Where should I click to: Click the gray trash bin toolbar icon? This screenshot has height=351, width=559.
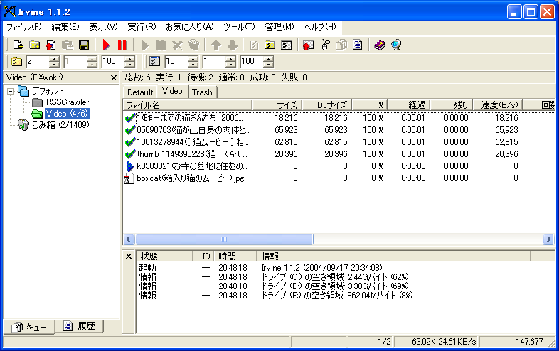pyautogui.click(x=193, y=45)
